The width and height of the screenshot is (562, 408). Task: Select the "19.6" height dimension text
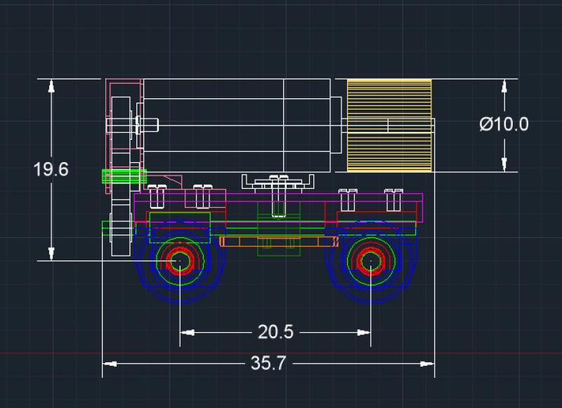tap(51, 169)
